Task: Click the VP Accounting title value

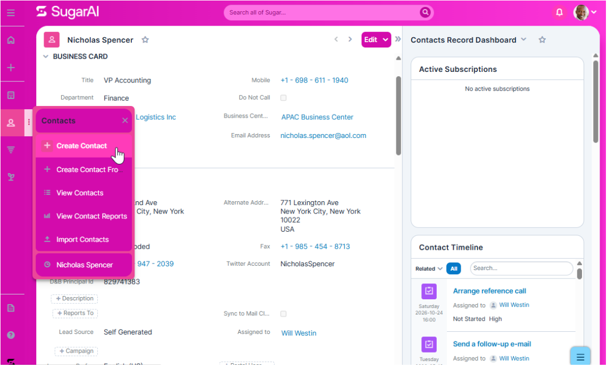Action: point(127,80)
